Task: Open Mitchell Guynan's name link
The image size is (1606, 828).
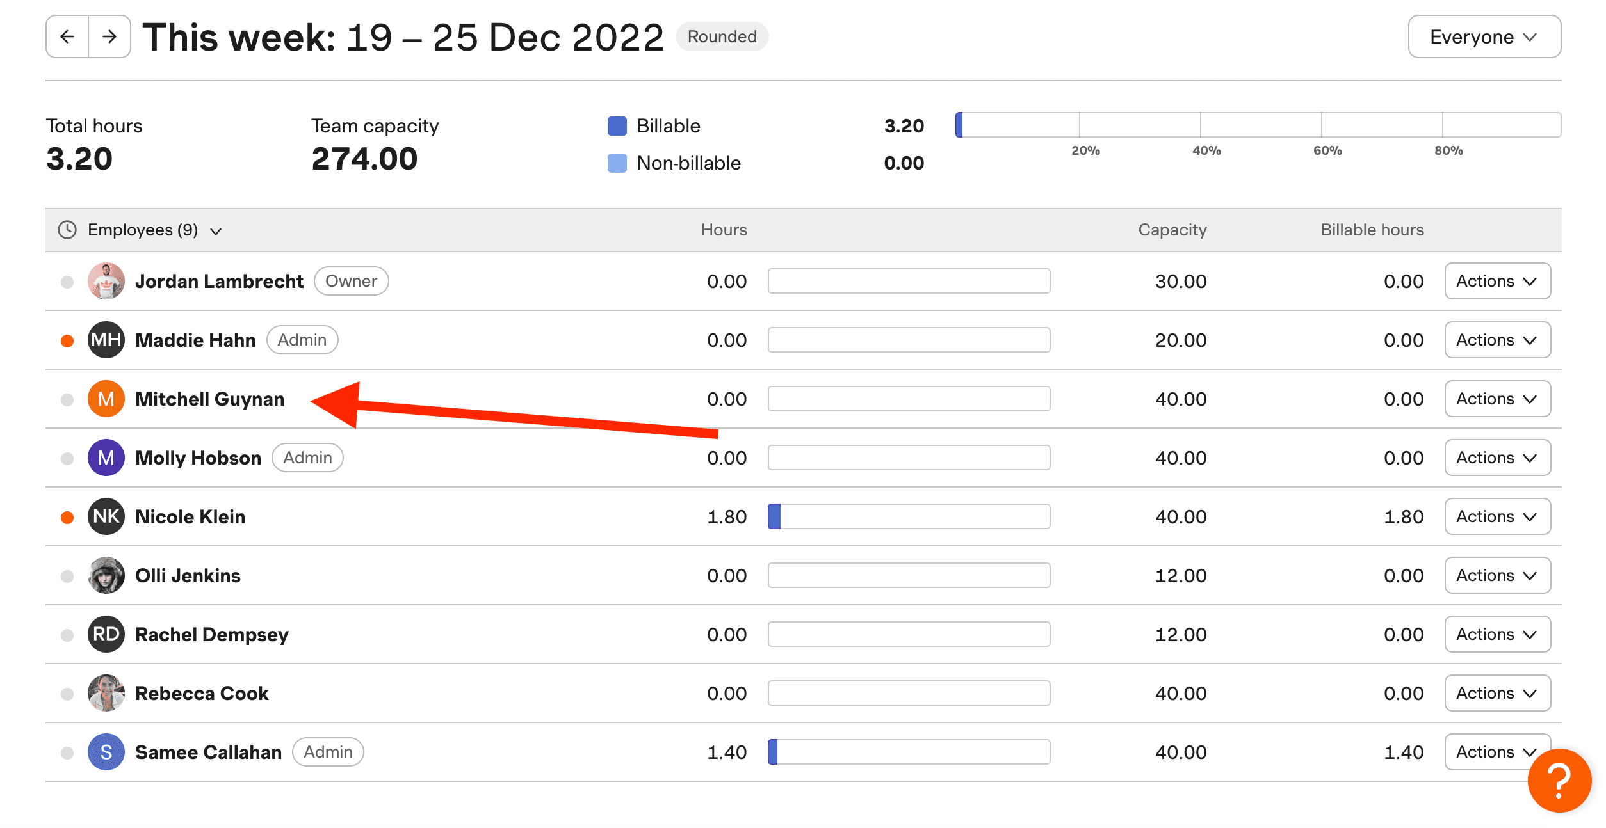Action: coord(210,399)
